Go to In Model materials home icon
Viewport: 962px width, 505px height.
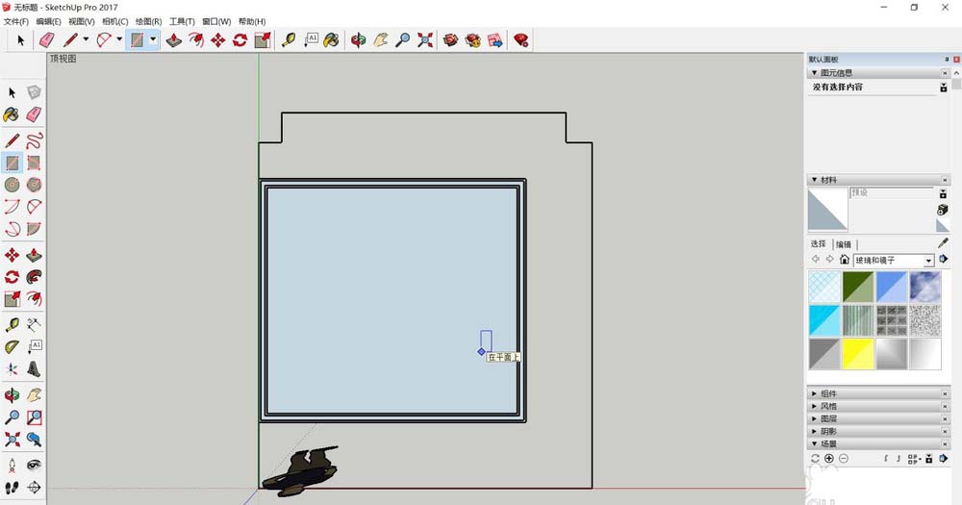845,260
